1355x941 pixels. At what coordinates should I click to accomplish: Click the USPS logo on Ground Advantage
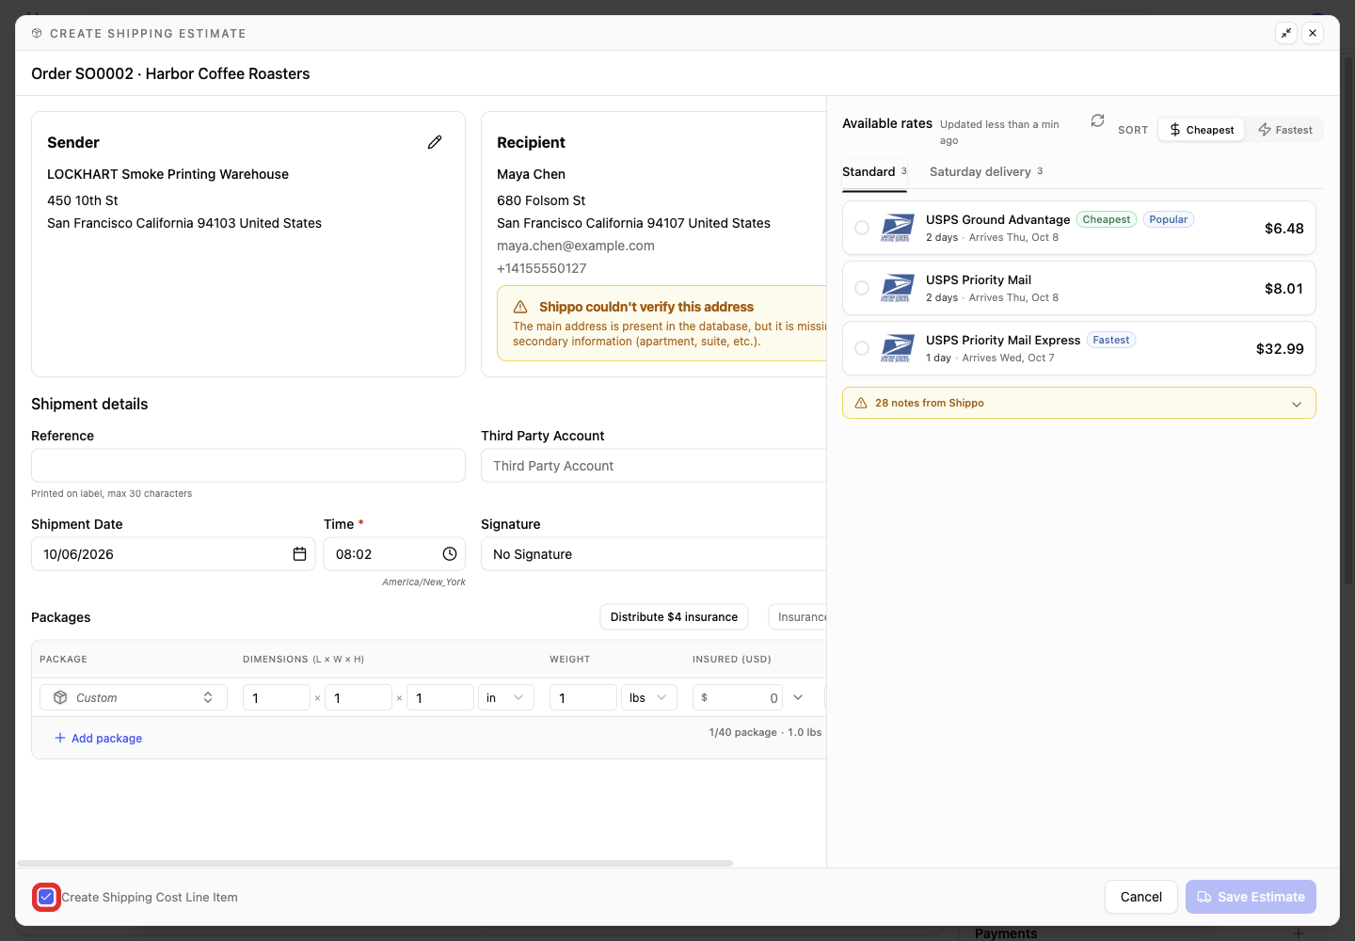pyautogui.click(x=897, y=228)
